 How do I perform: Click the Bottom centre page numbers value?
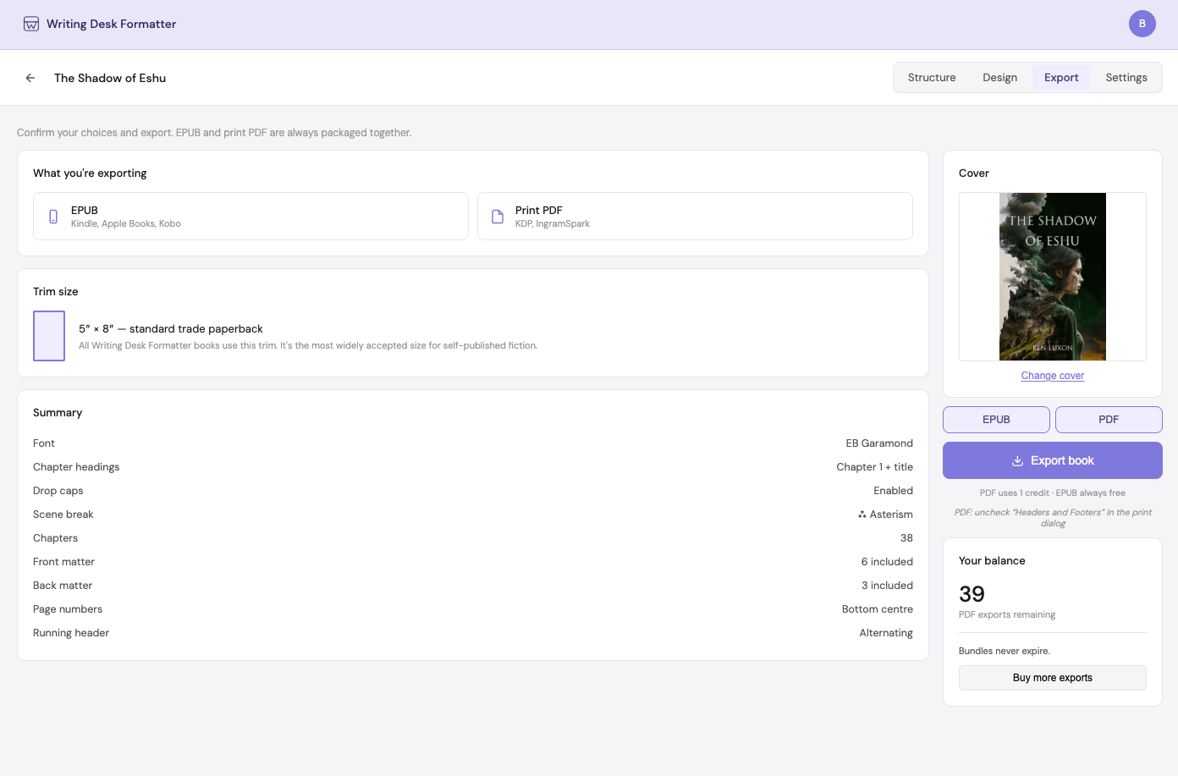click(878, 609)
